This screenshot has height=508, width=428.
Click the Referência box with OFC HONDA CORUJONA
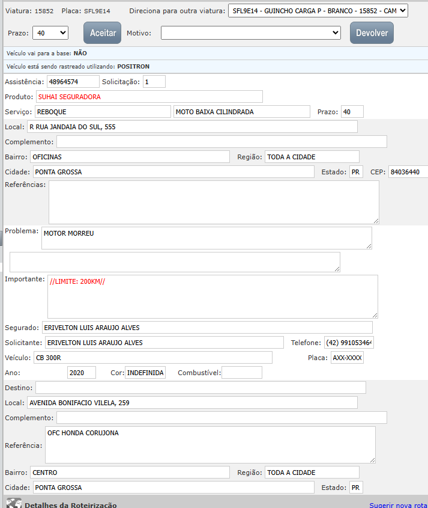click(x=210, y=445)
